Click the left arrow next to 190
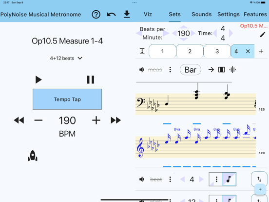269x202 pixels. [174, 33]
